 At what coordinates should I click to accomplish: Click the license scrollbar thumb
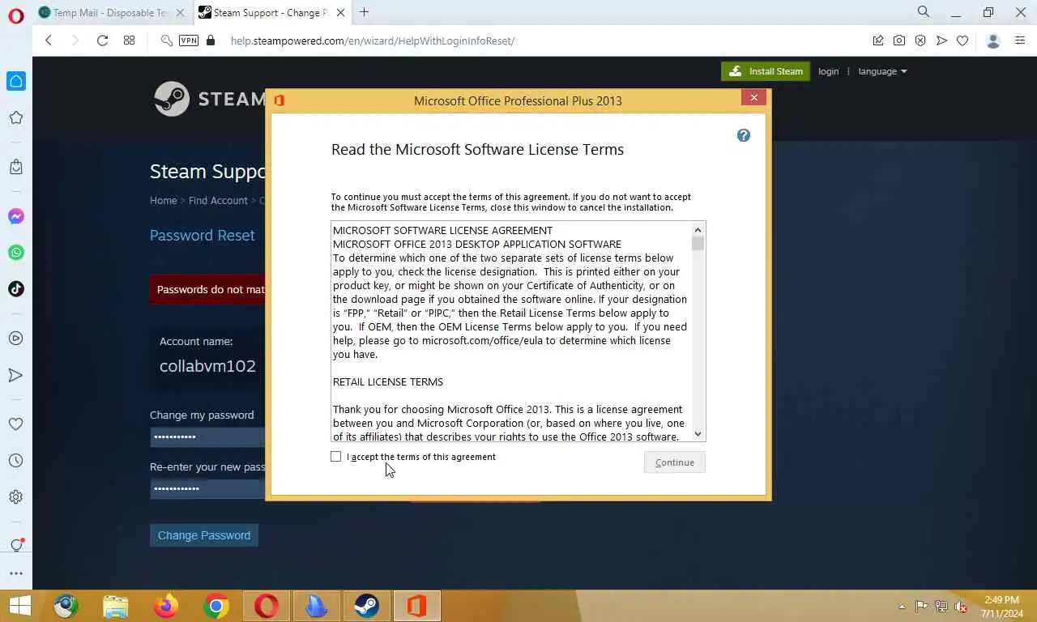698,244
